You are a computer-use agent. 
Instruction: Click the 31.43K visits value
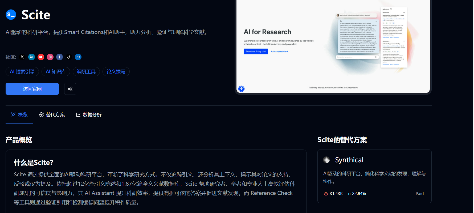point(336,194)
